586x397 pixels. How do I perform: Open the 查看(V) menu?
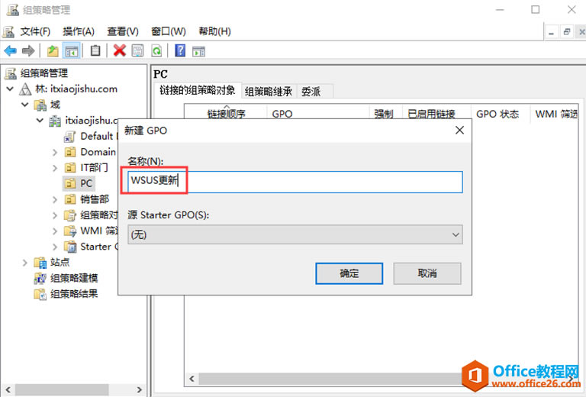(123, 31)
